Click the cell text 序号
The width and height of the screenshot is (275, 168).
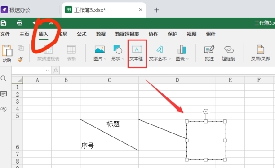pos(87,146)
